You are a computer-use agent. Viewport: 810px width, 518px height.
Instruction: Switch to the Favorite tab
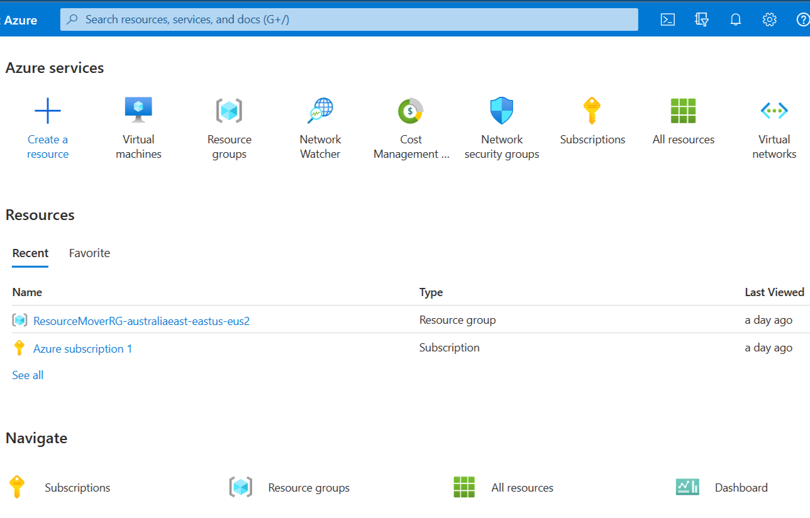click(x=89, y=253)
